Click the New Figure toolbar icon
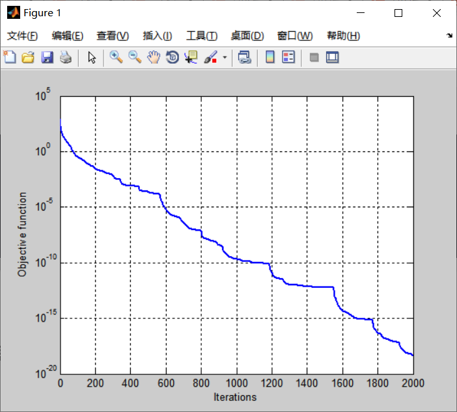The height and width of the screenshot is (412, 457). pos(10,57)
